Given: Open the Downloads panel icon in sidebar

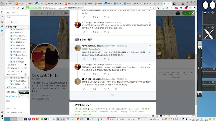Looking at the screenshot, I should click(x=2, y=17).
